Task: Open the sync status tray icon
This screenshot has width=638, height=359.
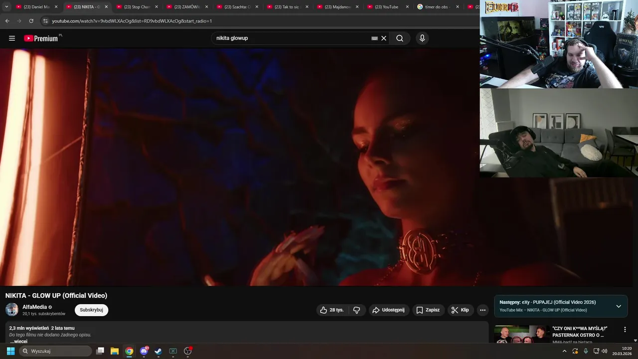Action: pos(575,351)
